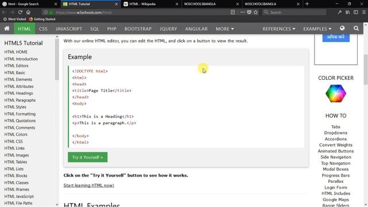Viewport: 368px width, 207px height.
Task: Click the Try it Yourself button
Action: click(x=87, y=157)
